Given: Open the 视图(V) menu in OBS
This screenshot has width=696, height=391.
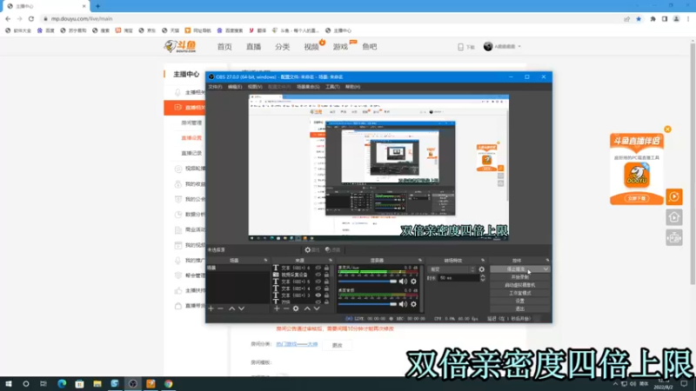Looking at the screenshot, I should (x=255, y=87).
